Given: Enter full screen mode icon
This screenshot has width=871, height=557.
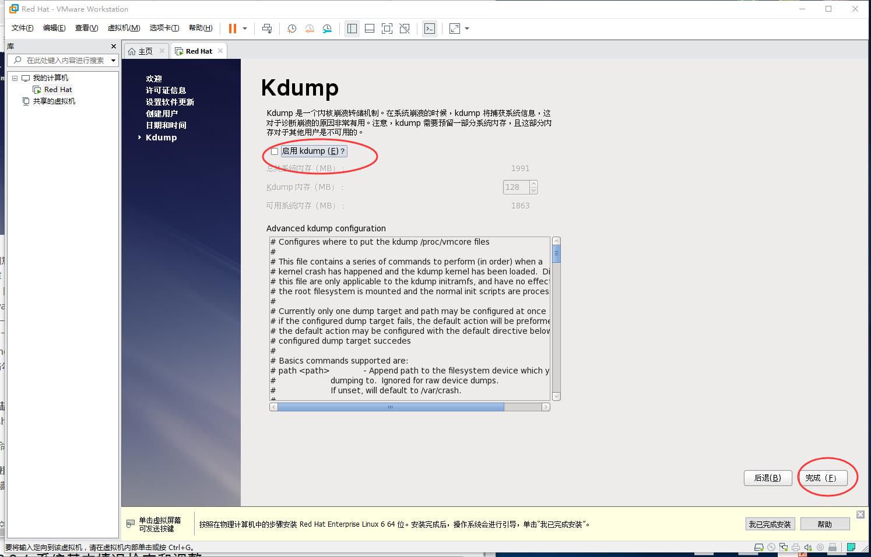Looking at the screenshot, I should (x=387, y=29).
